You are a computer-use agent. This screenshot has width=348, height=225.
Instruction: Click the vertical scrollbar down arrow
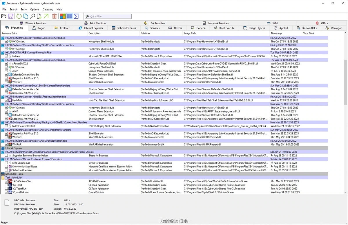[x=346, y=192]
